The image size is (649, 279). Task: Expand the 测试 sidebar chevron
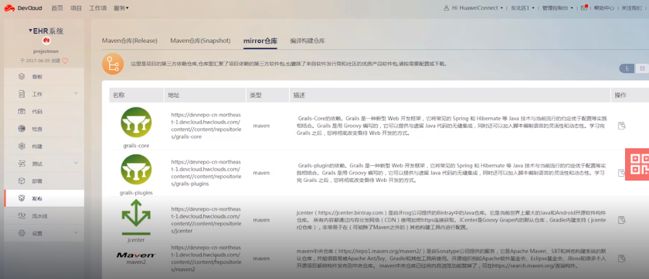pos(76,163)
